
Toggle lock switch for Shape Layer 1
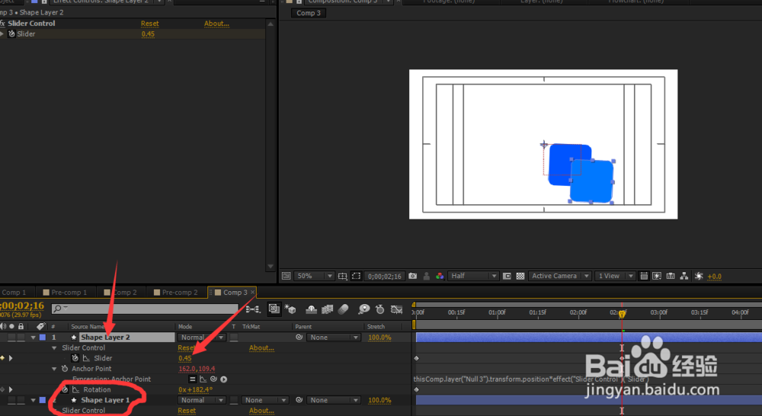[21, 400]
